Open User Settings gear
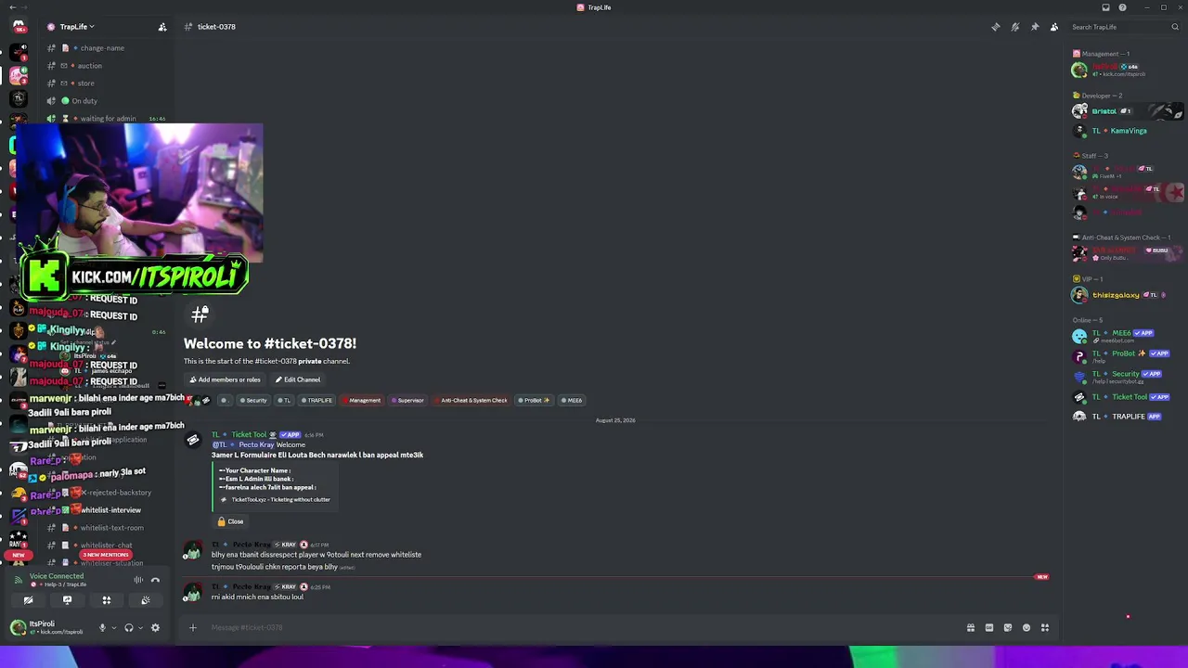This screenshot has height=668, width=1188. pyautogui.click(x=155, y=628)
